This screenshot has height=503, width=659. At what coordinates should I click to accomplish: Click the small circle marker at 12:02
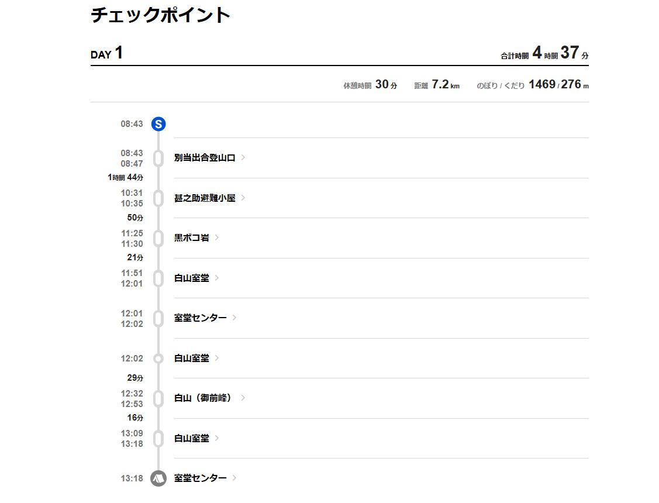[158, 359]
